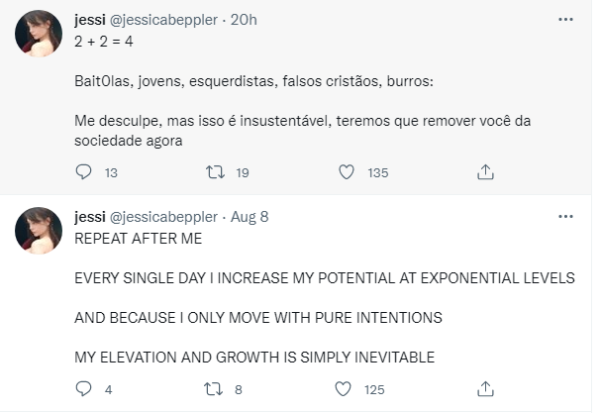Like the 2 + 2 = 4 tweet

347,172
